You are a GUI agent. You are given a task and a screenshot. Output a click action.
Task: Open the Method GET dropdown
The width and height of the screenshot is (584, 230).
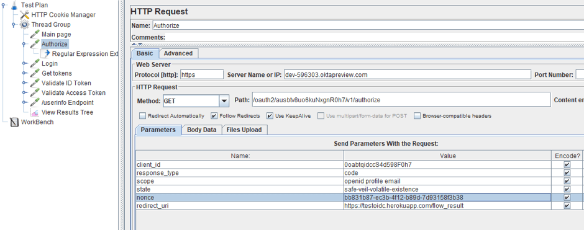pos(224,100)
